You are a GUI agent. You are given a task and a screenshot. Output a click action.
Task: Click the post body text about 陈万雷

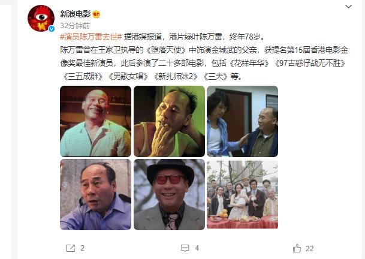click(204, 56)
